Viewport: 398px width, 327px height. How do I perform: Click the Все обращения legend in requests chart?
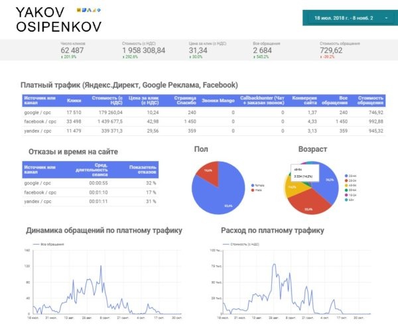point(48,244)
